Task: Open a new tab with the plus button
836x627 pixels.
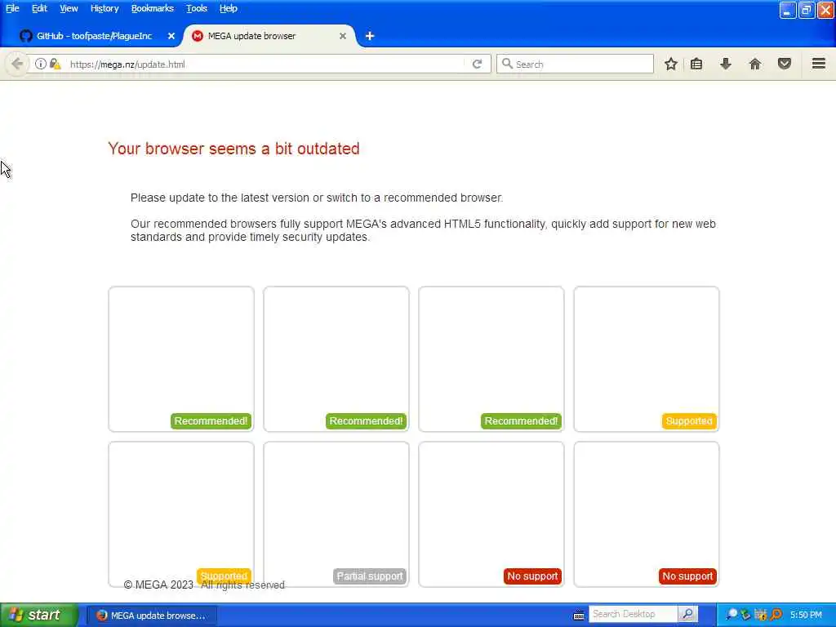Action: 370,36
